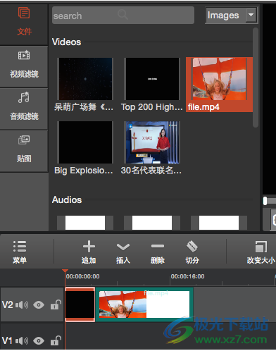Click the preview playback slider handle
The image size is (276, 351).
265,201
